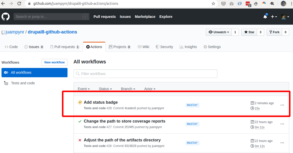293x153 pixels.
Task: Expand the Event filter dropdown
Action: 84,89
